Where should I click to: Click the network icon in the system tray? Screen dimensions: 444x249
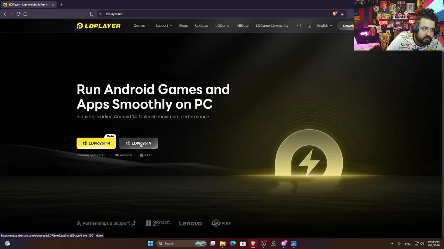pos(417,243)
